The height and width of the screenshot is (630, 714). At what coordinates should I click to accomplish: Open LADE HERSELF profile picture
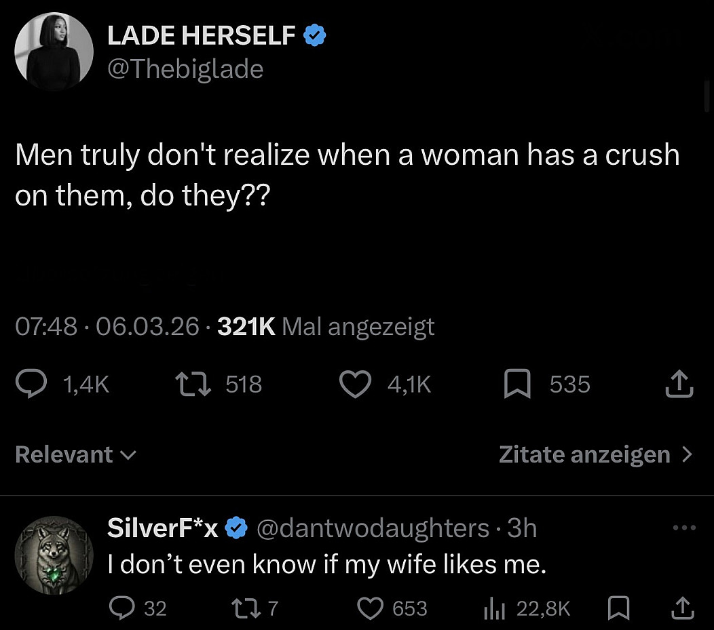pos(54,52)
